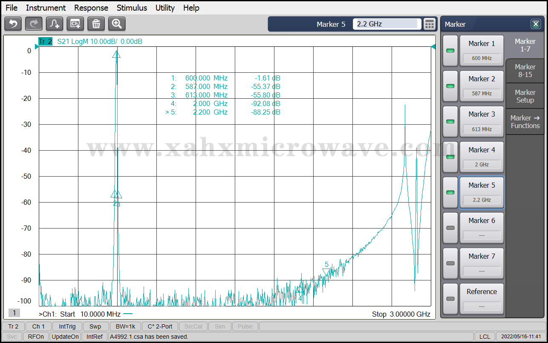Click the IntTrig status button

[x=67, y=326]
